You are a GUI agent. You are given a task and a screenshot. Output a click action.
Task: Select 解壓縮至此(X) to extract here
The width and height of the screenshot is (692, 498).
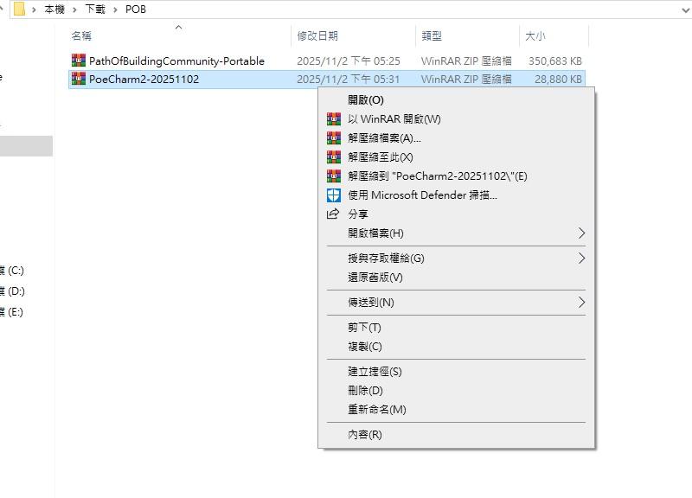pos(457,157)
